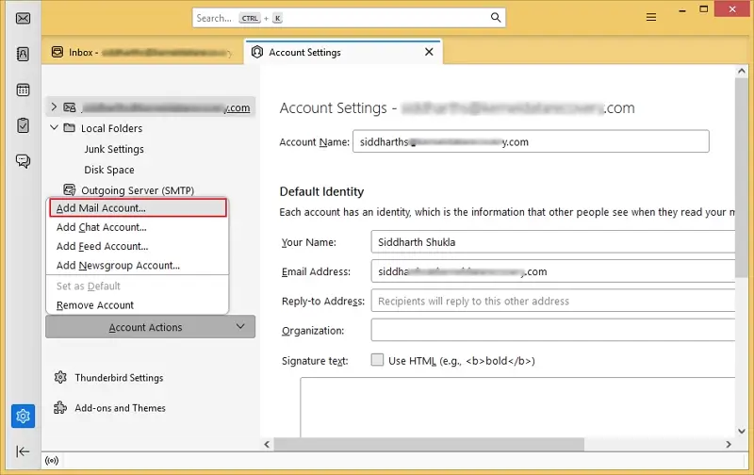Click the blue Settings gear icon
754x475 pixels.
tap(23, 416)
